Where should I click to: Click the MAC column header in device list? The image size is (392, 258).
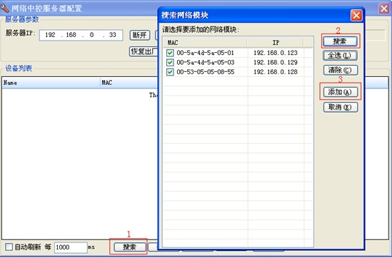point(129,83)
